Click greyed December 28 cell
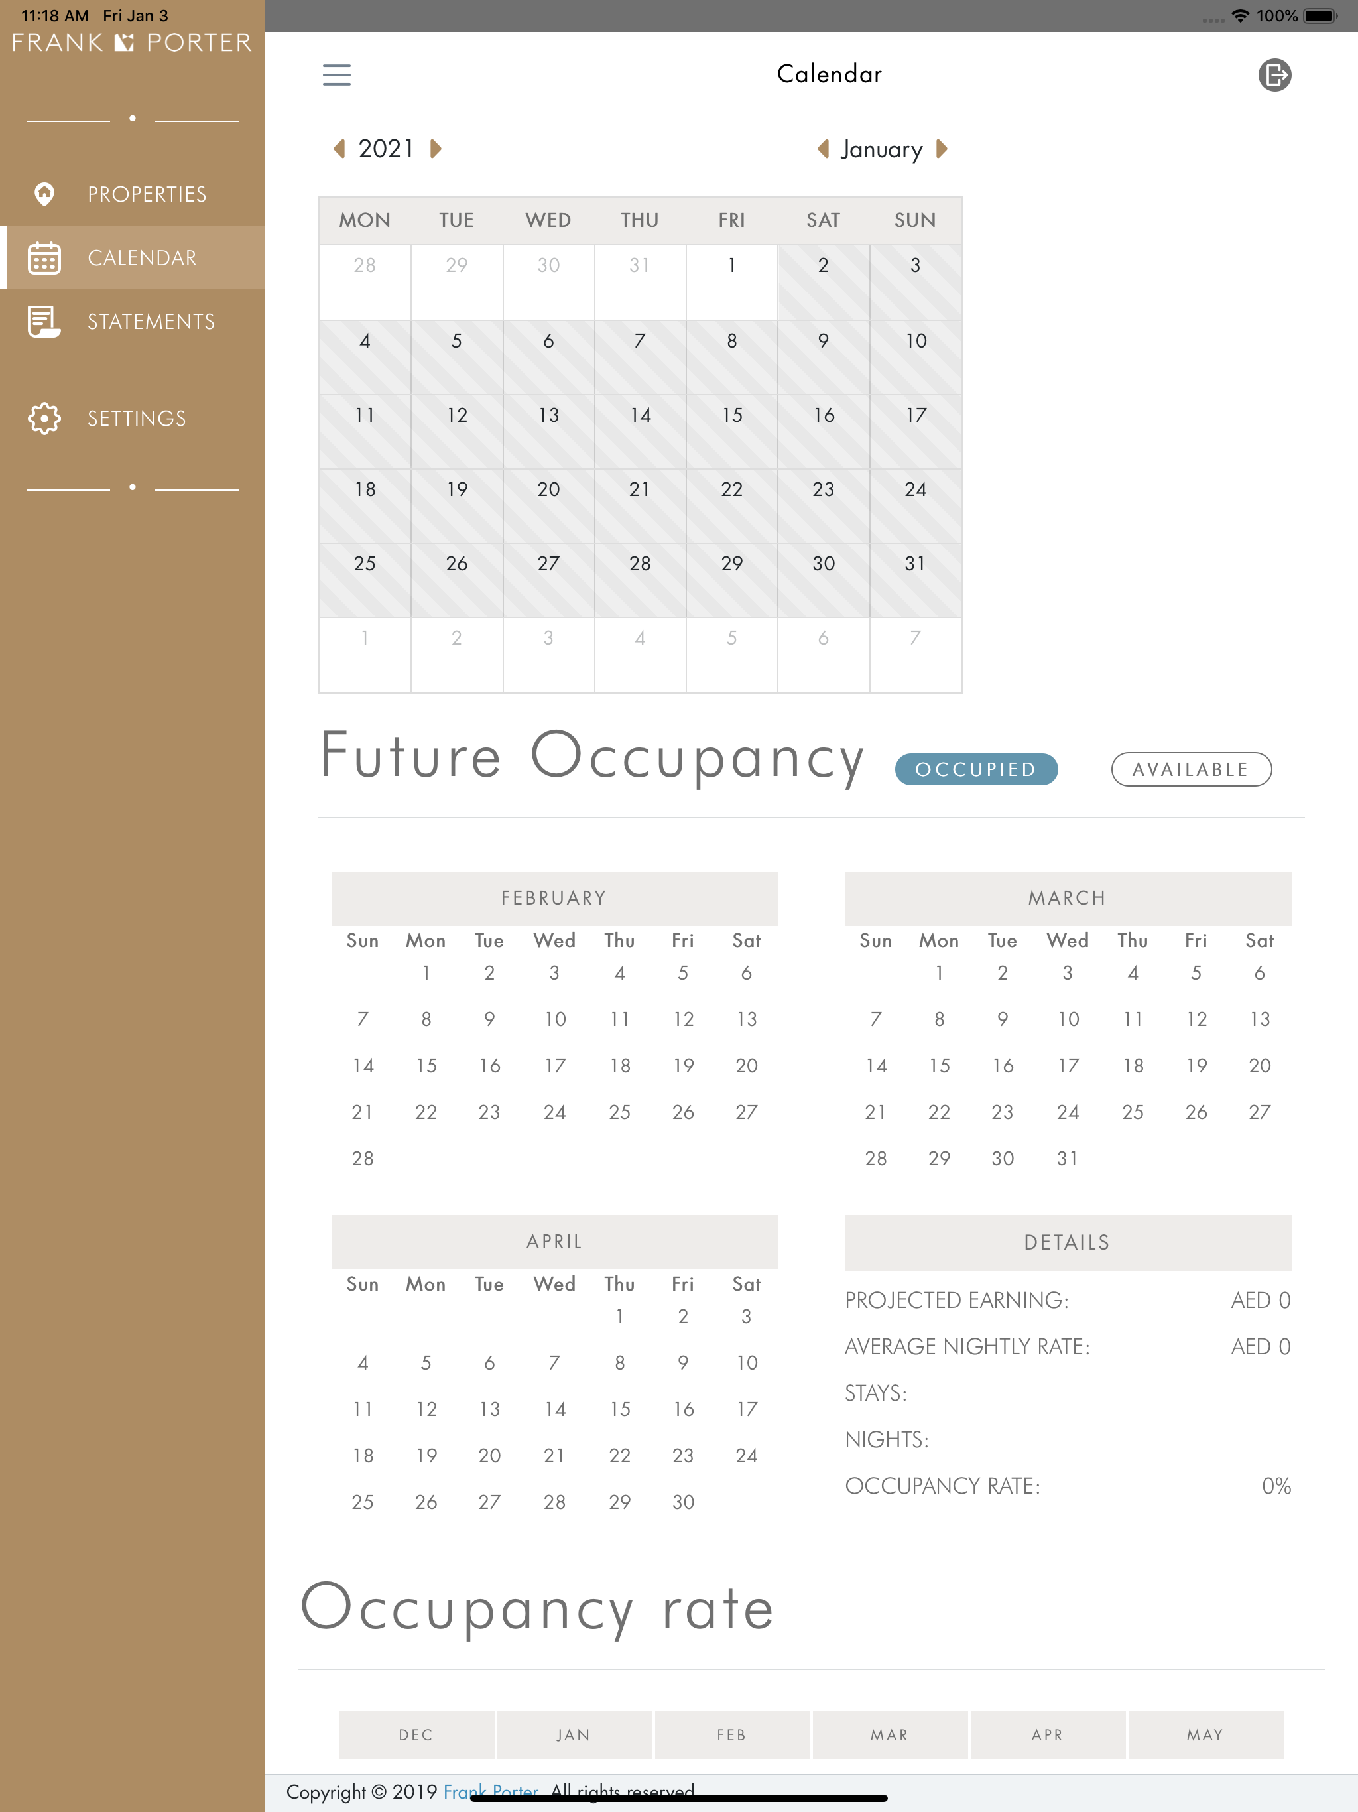This screenshot has height=1812, width=1358. click(365, 283)
